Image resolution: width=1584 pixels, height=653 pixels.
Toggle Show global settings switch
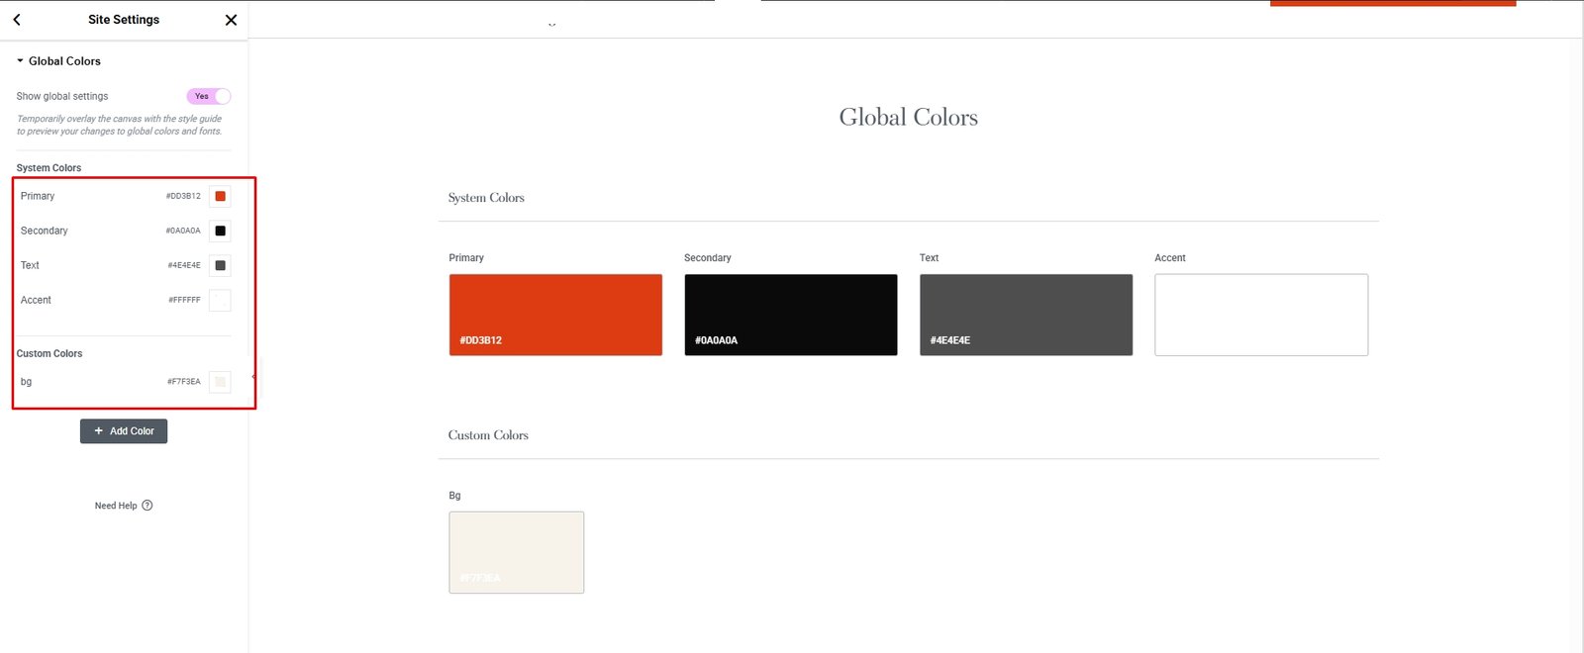pyautogui.click(x=209, y=96)
